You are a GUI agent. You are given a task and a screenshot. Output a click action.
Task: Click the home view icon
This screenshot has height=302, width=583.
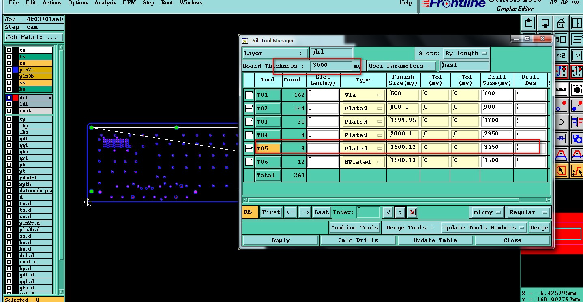(561, 23)
